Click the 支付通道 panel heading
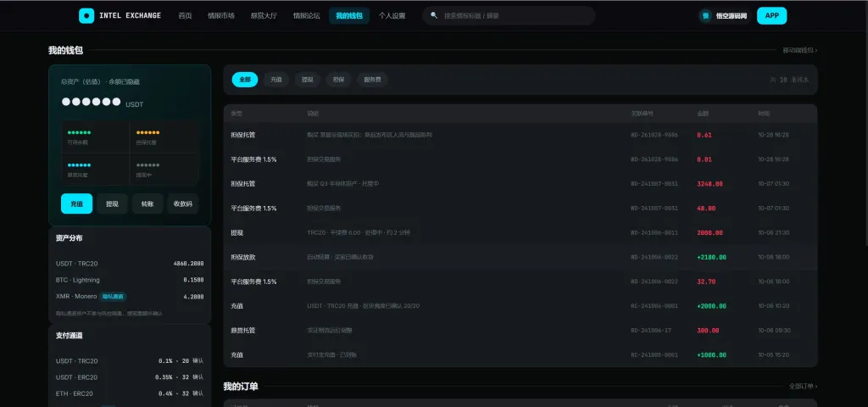 click(x=70, y=336)
